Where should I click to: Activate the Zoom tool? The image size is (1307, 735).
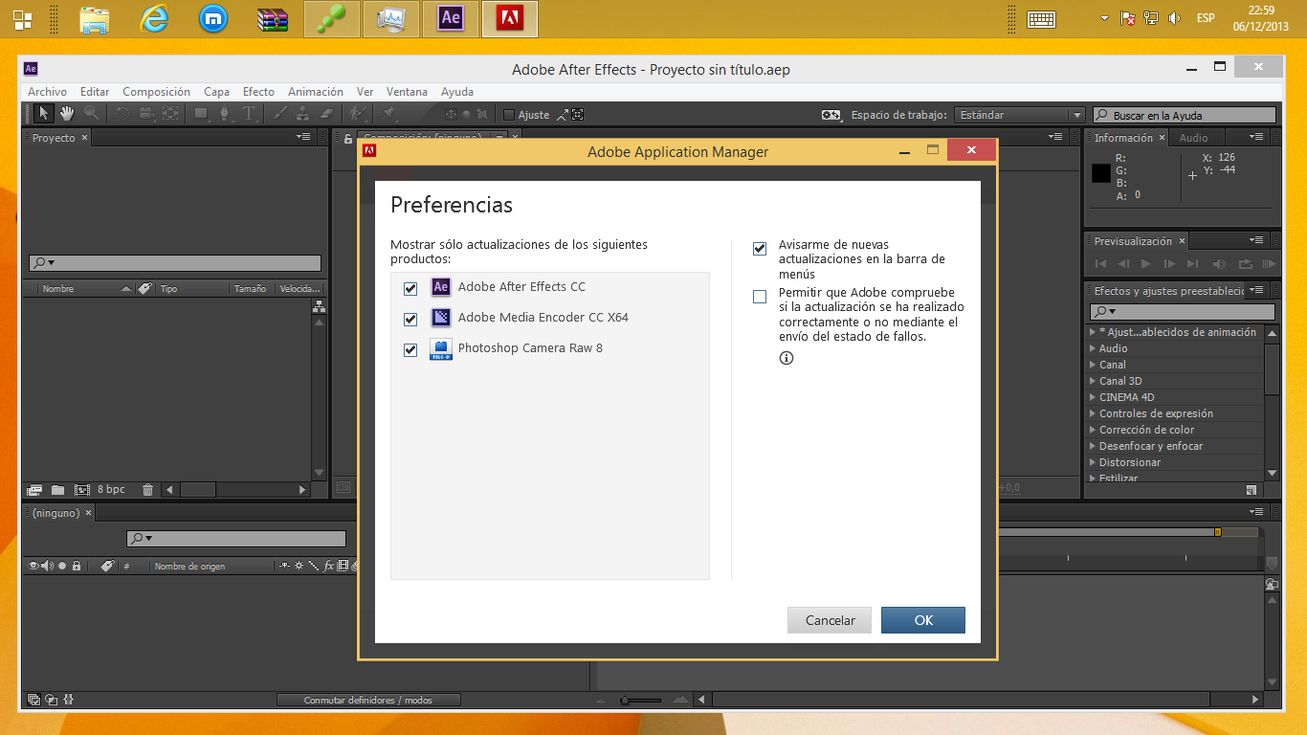[x=90, y=114]
